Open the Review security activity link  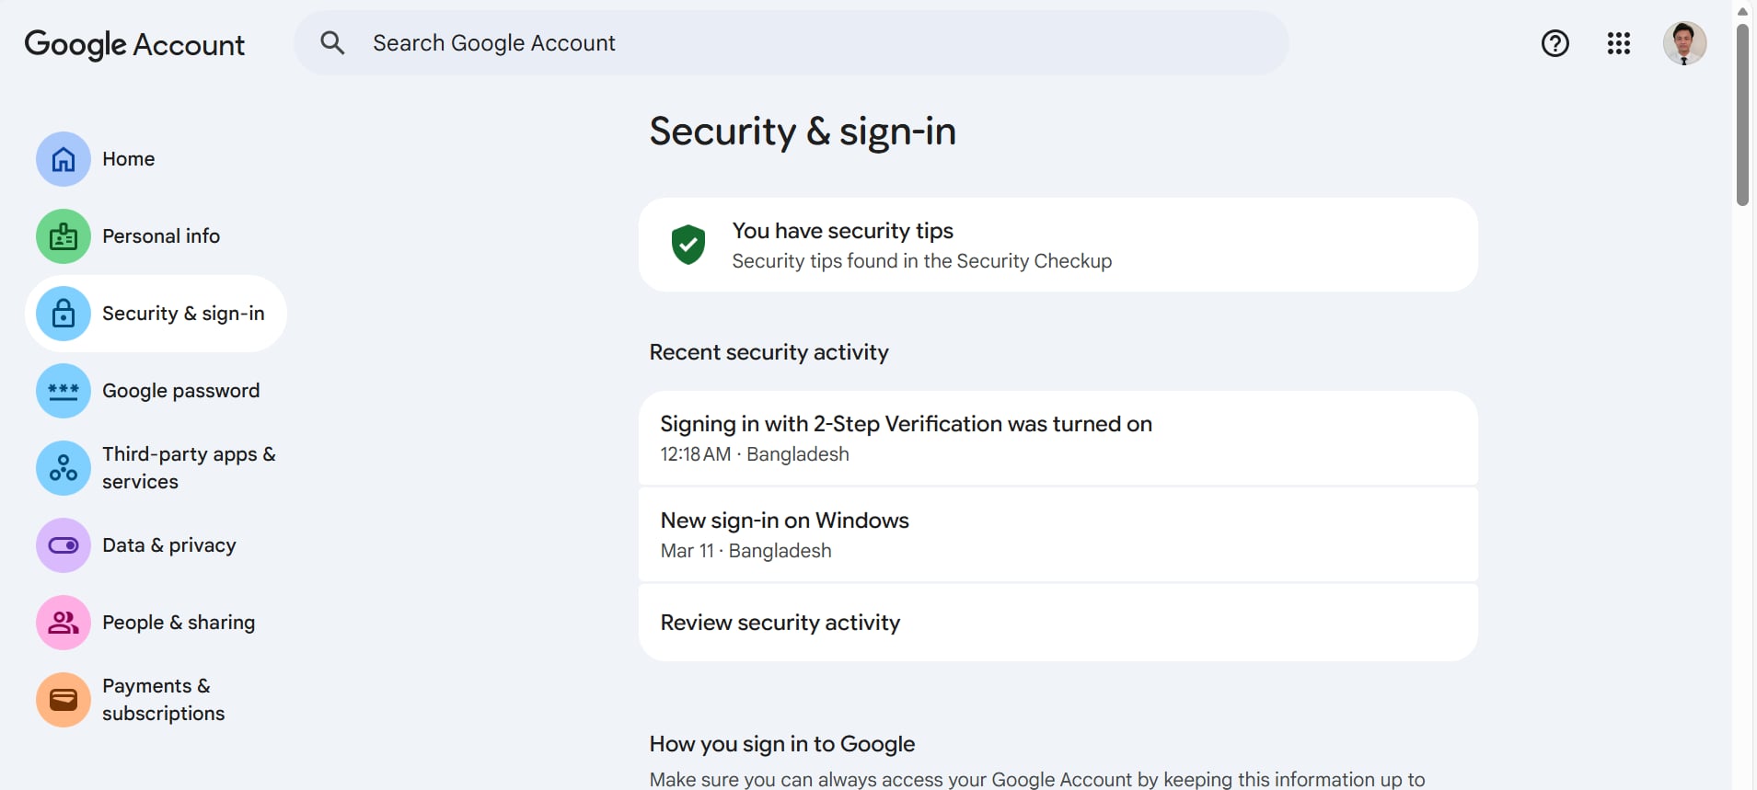click(780, 623)
